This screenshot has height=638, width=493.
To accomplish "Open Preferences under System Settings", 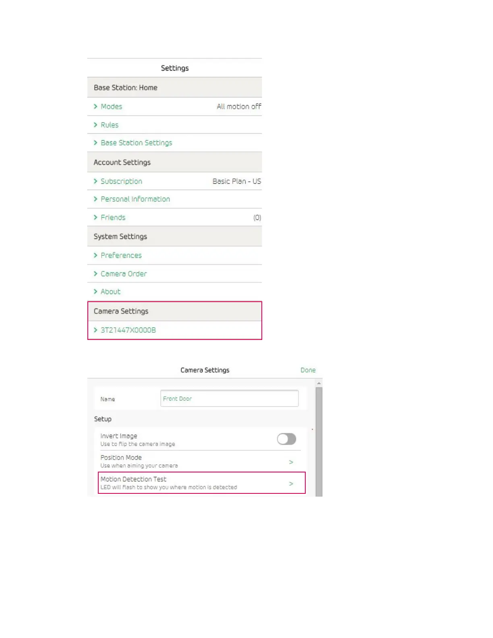I will pyautogui.click(x=174, y=255).
